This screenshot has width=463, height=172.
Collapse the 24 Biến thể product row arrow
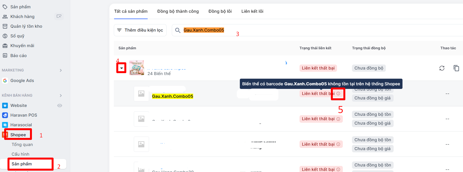tap(121, 68)
